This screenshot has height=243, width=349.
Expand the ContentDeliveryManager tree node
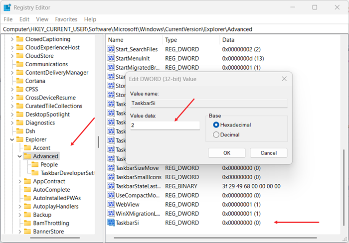point(12,73)
